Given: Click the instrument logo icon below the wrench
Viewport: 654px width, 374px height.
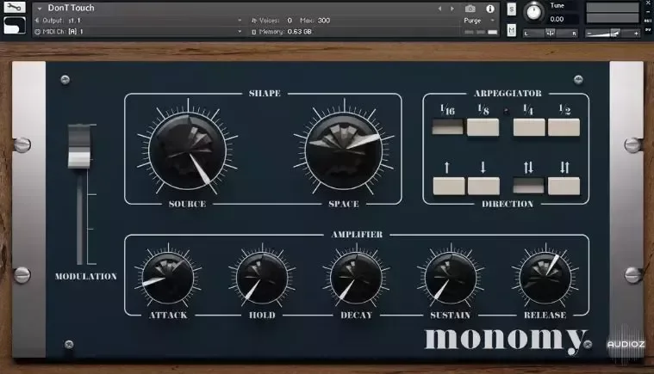Looking at the screenshot, I should [x=15, y=26].
